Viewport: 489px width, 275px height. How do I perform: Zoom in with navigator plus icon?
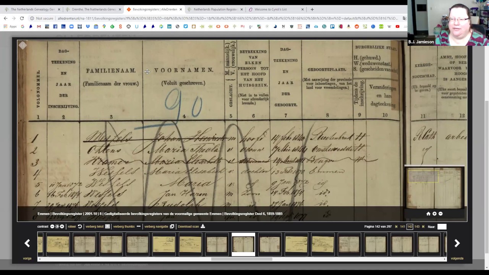pyautogui.click(x=434, y=214)
